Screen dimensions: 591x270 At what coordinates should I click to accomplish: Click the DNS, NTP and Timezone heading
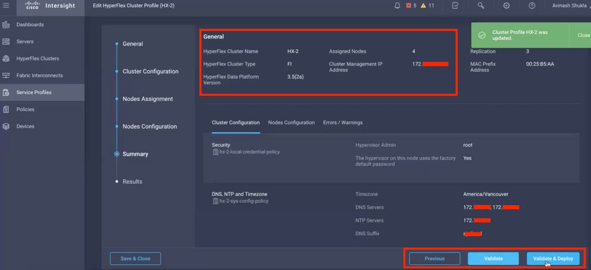coord(239,194)
